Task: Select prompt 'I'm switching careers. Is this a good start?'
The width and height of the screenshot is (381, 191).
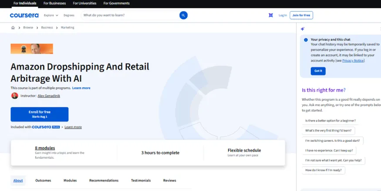Action: pyautogui.click(x=333, y=141)
